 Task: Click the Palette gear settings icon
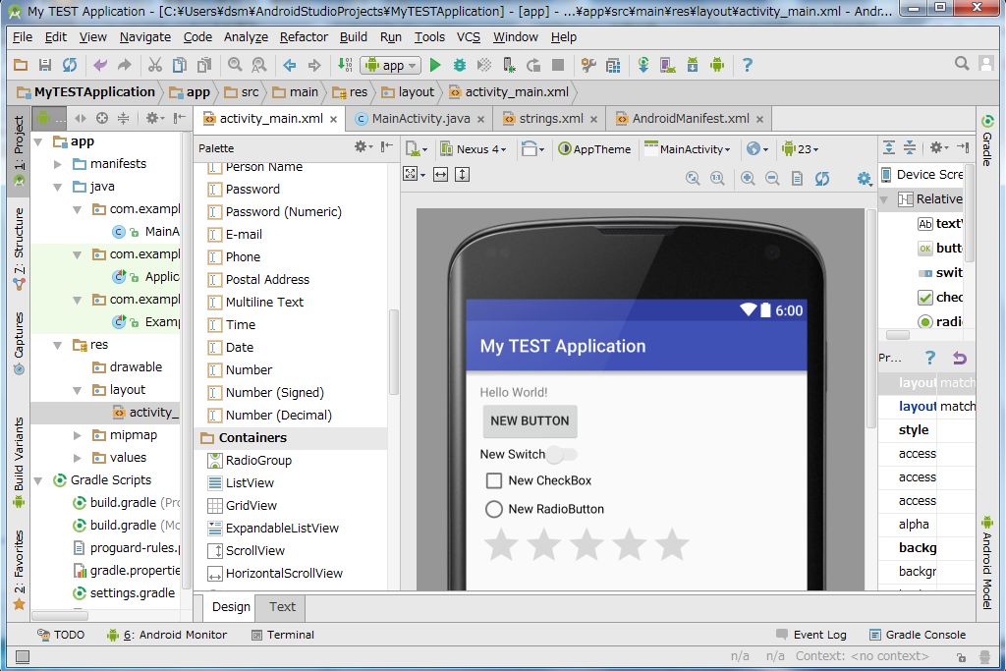tap(363, 147)
